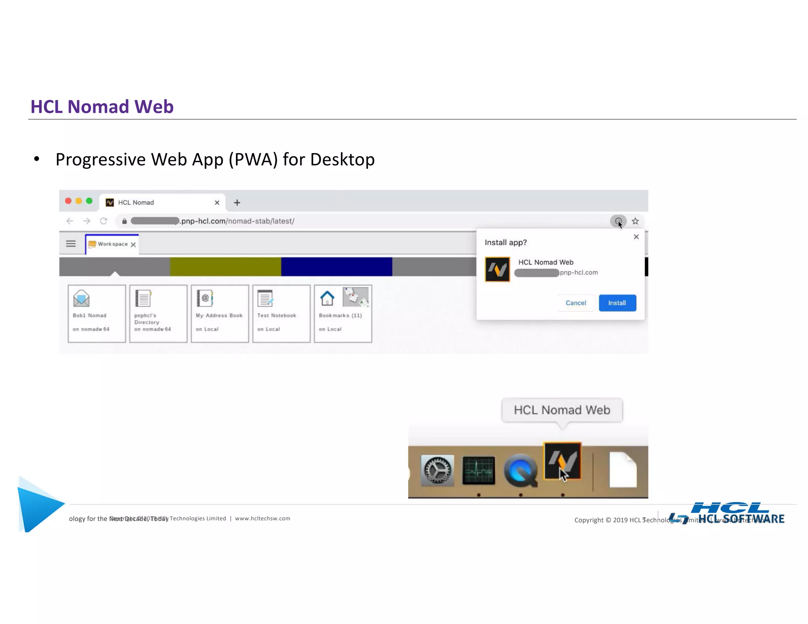Open Bob1 Nomad mail tile

[x=97, y=314]
